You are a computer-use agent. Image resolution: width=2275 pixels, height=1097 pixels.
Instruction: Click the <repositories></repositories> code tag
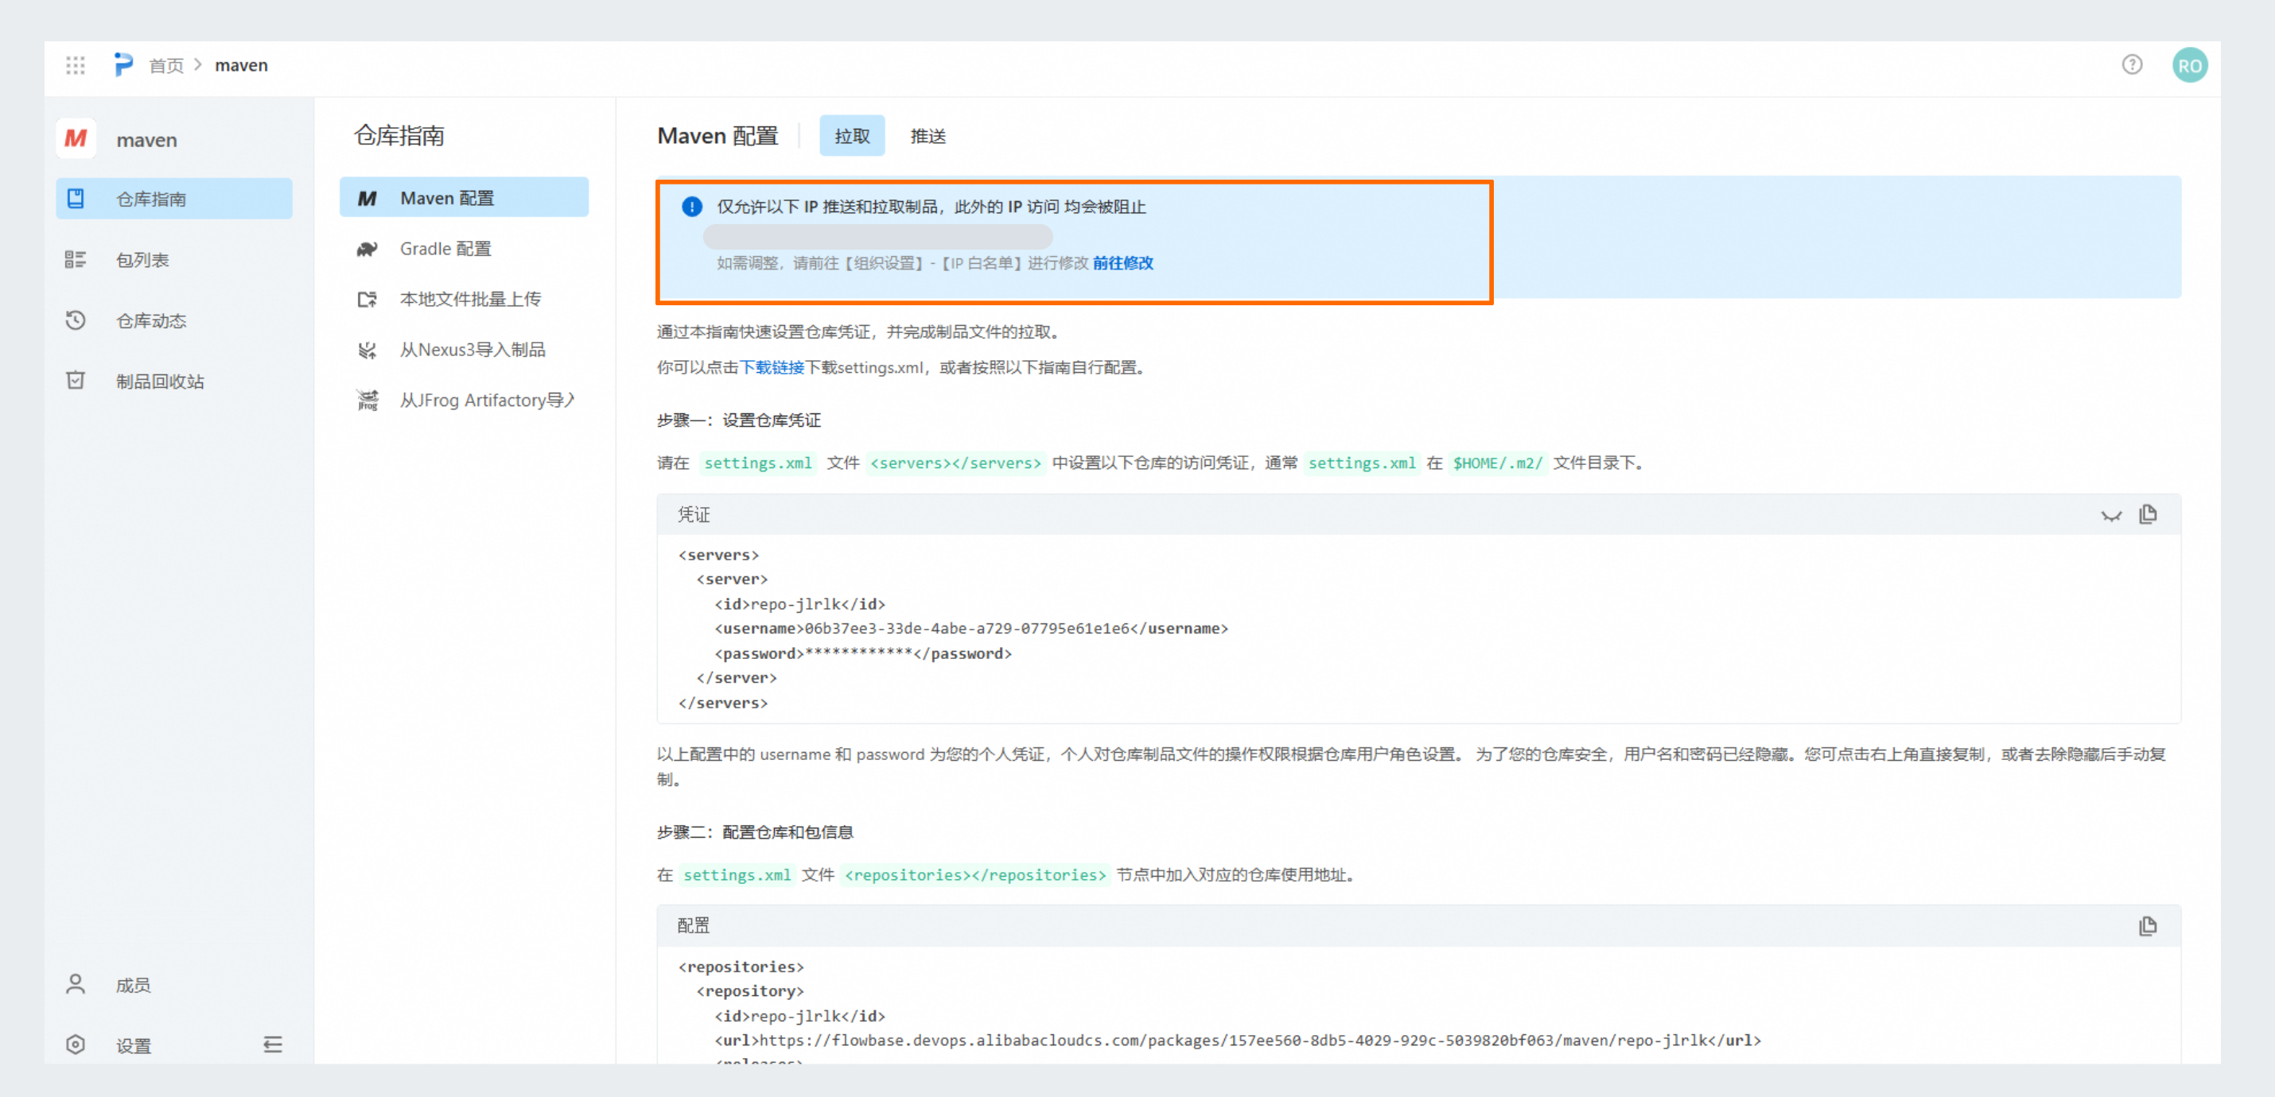click(x=975, y=875)
